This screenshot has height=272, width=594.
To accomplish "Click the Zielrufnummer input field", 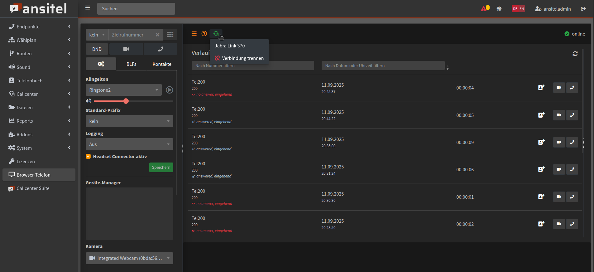I will 131,35.
